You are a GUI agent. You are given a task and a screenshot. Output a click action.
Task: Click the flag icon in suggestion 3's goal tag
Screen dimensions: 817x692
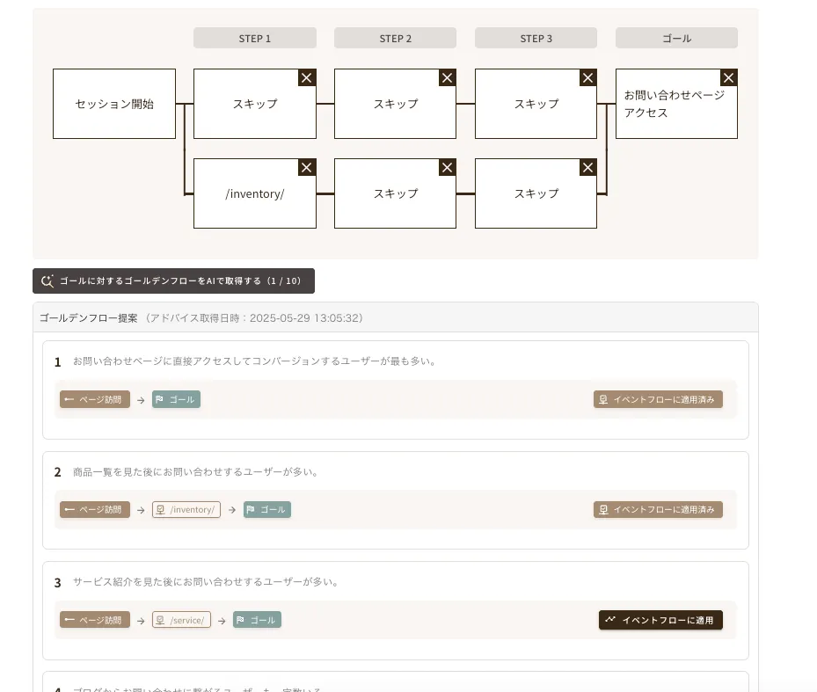point(240,620)
